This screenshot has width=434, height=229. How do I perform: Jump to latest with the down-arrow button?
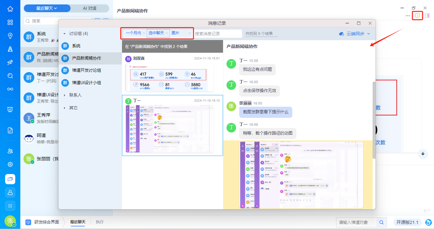tap(423, 153)
